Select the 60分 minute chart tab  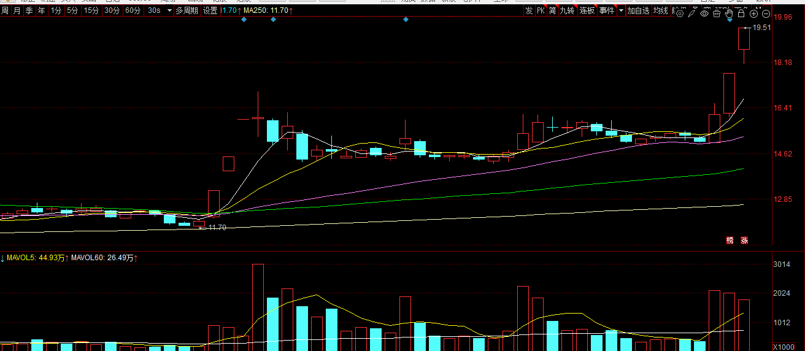tap(133, 10)
